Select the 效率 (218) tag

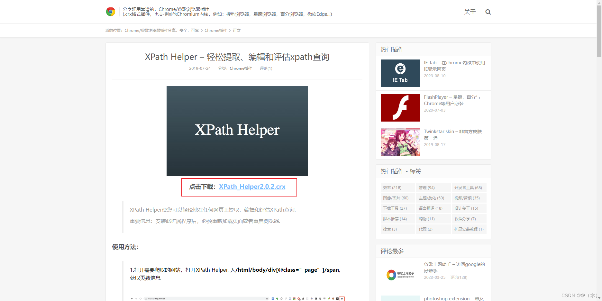(398, 188)
